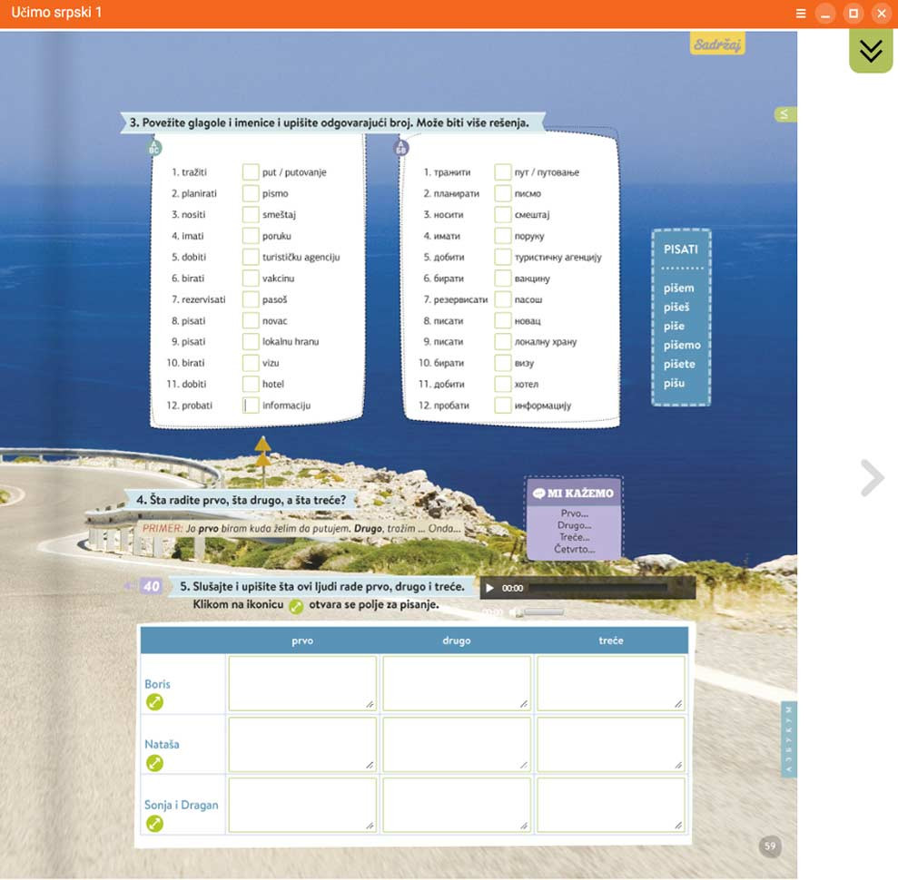Select the box next to "put / putovanje"
The width and height of the screenshot is (898, 880).
click(x=251, y=172)
